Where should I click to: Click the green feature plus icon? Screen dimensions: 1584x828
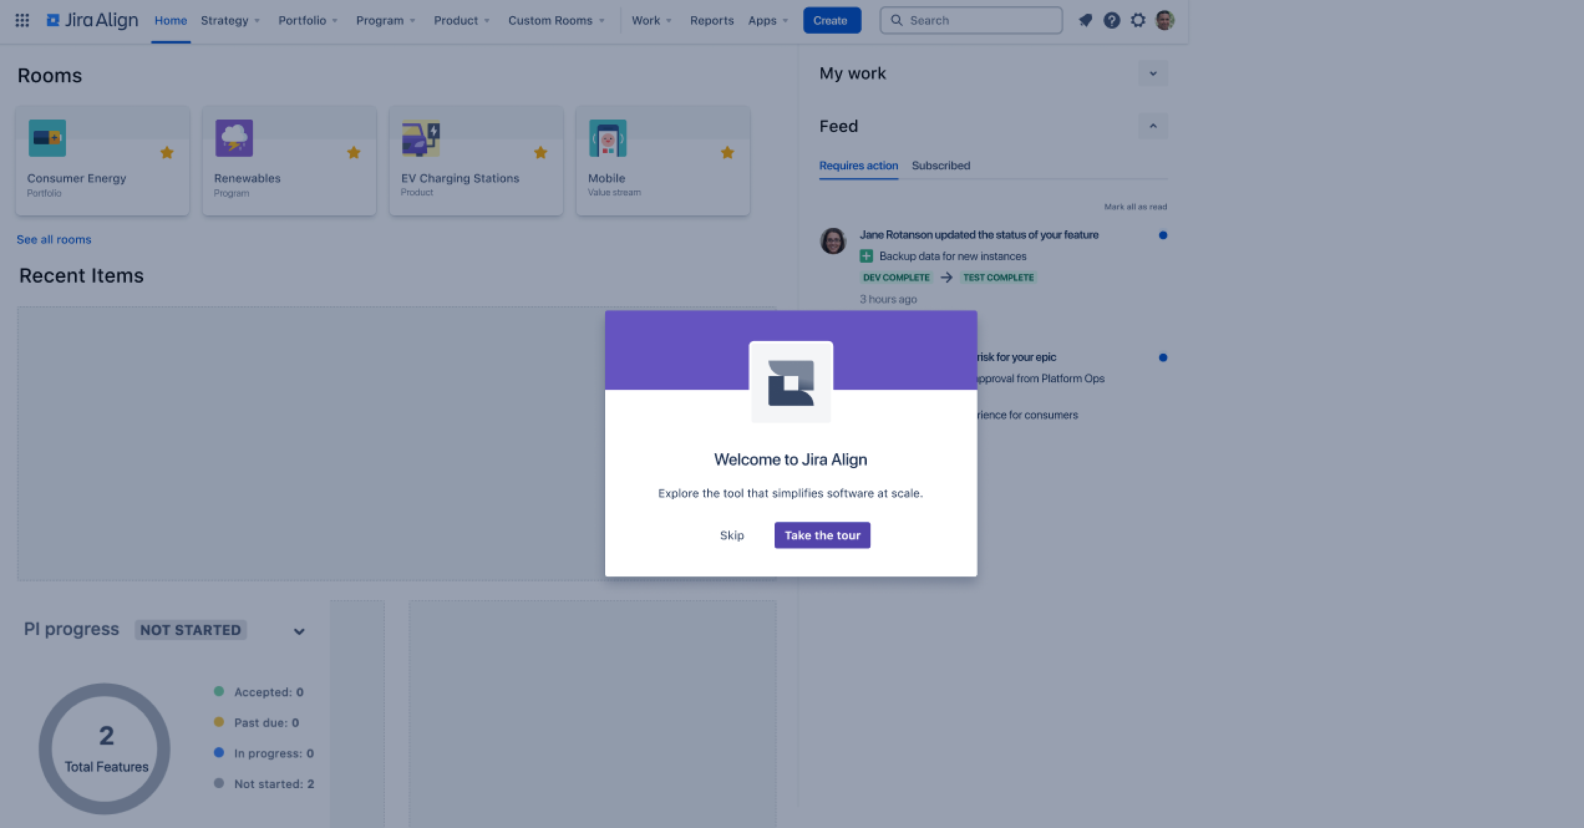(866, 256)
